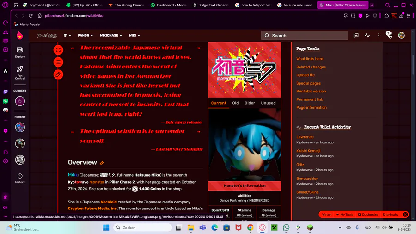Open the Opera downloads icon
Image resolution: width=416 pixels, height=234 pixels.
pyautogui.click(x=401, y=15)
